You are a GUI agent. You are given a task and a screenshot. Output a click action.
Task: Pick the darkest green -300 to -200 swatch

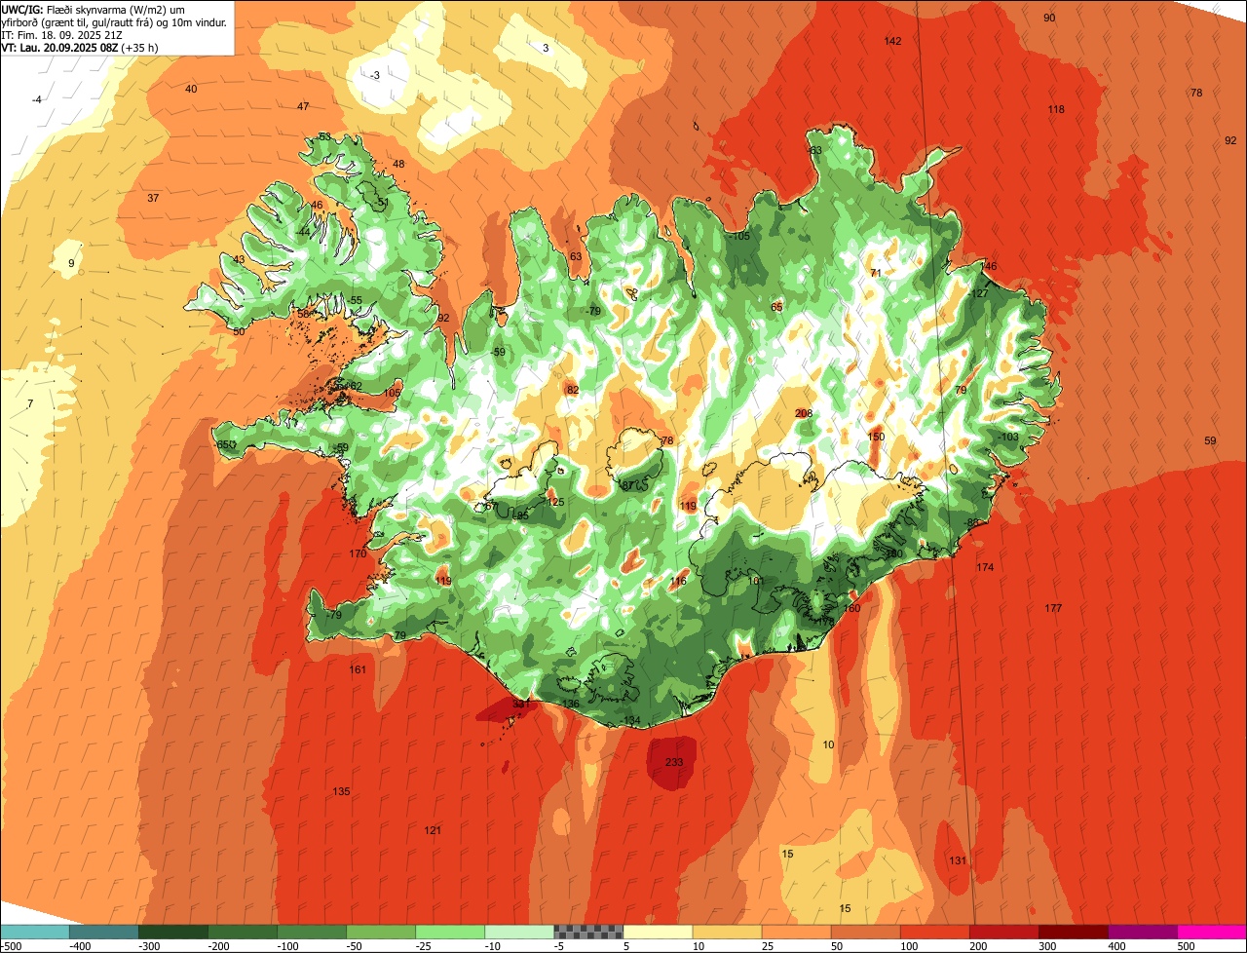point(173,932)
